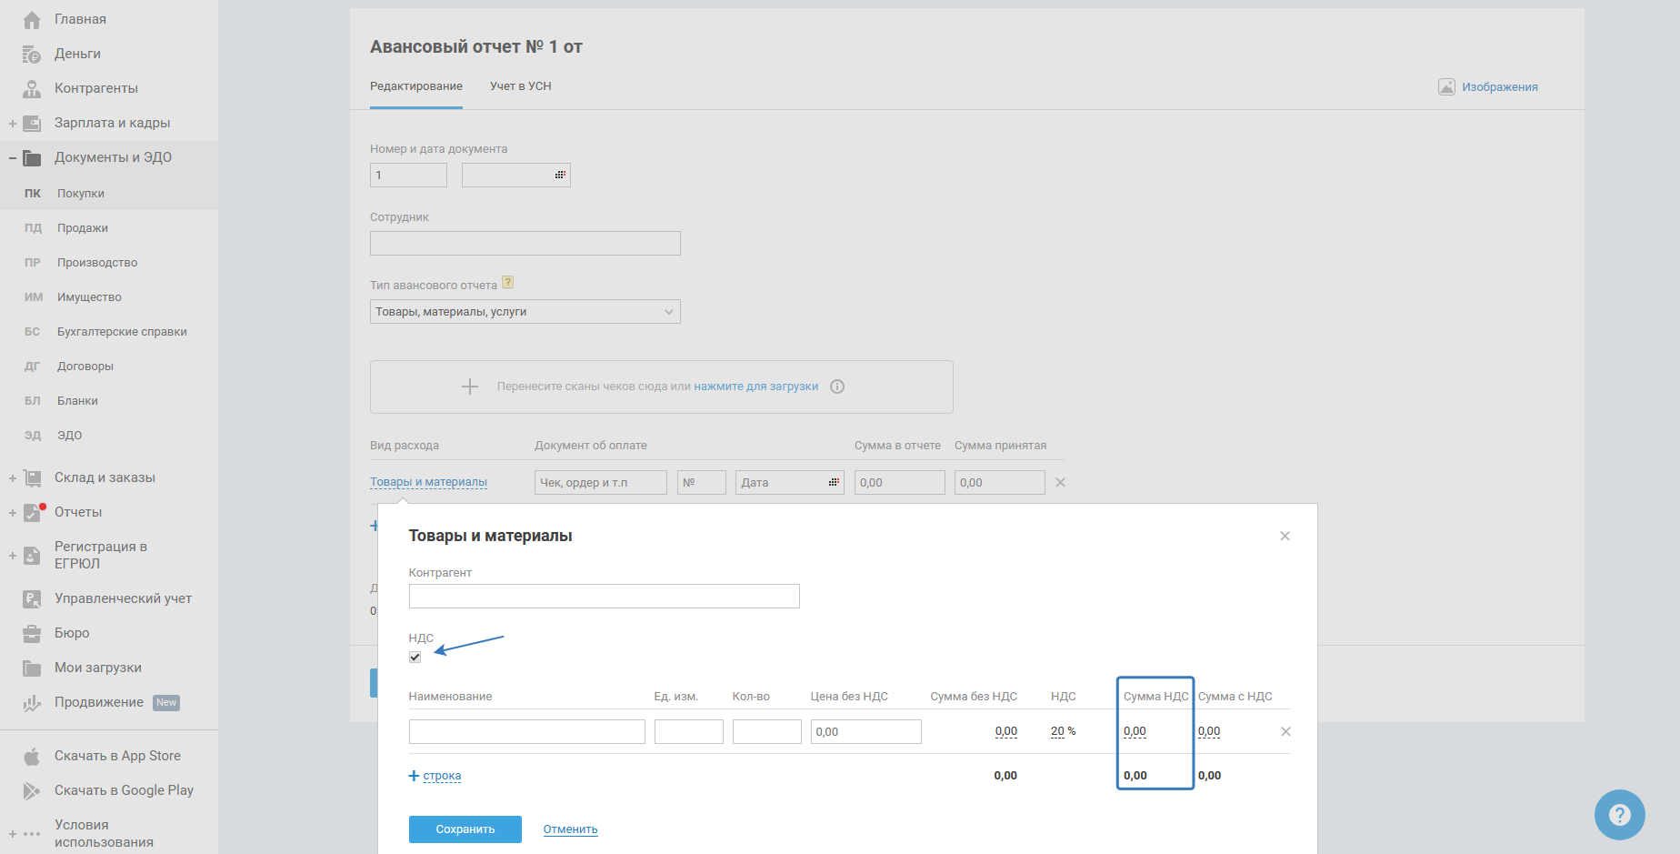
Task: Click the Сотрудник input field
Action: pos(525,243)
